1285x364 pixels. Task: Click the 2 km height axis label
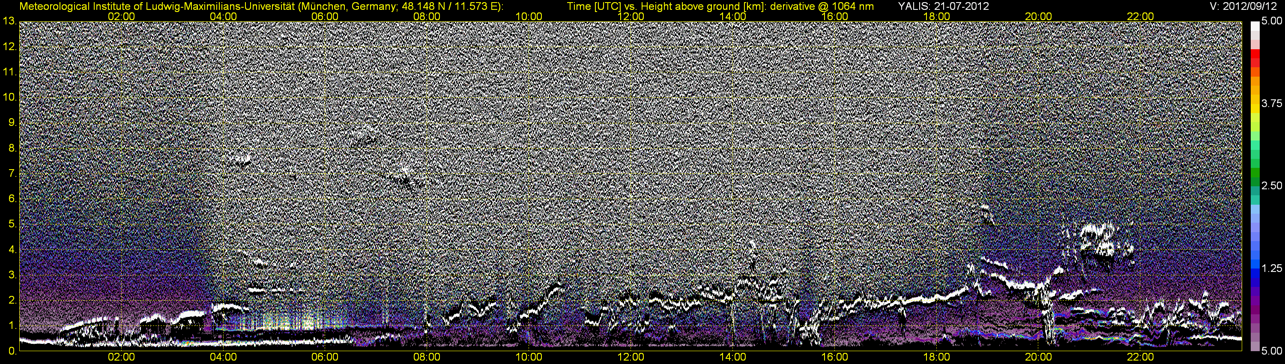coord(12,301)
